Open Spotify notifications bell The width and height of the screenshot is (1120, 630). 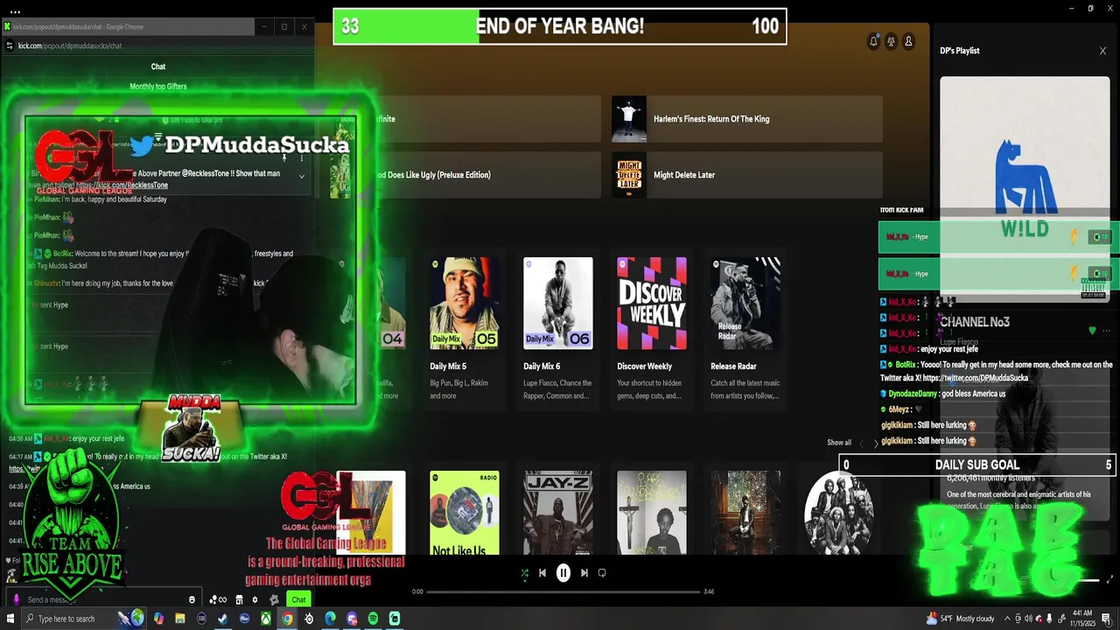(873, 41)
